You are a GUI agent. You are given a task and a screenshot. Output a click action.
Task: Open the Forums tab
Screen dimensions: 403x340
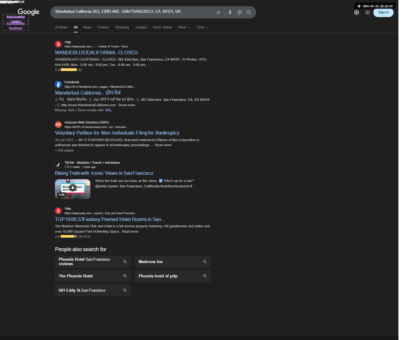pyautogui.click(x=103, y=27)
